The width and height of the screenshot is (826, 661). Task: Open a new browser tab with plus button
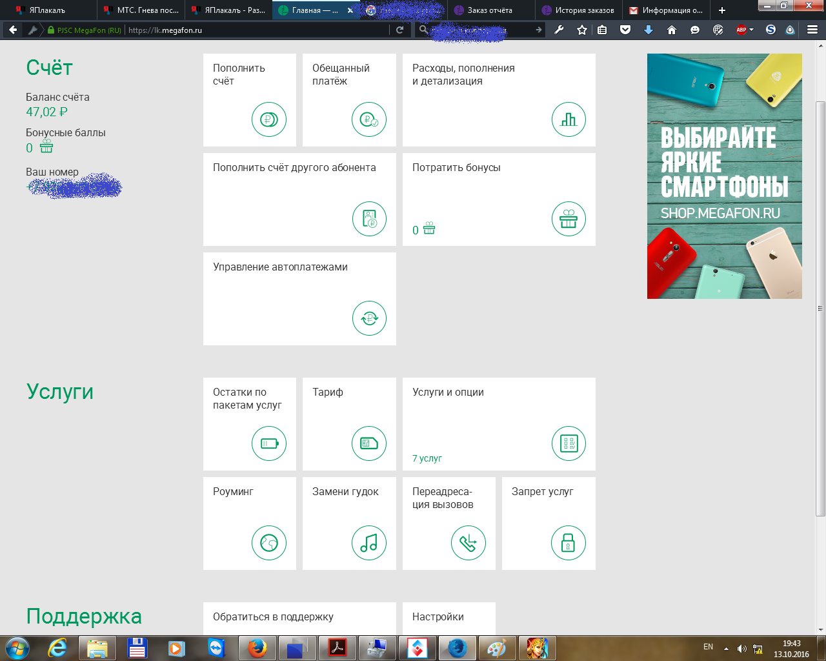721,10
